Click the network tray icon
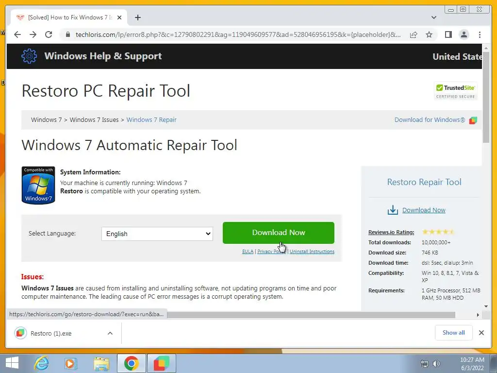The image size is (497, 373). [x=424, y=364]
